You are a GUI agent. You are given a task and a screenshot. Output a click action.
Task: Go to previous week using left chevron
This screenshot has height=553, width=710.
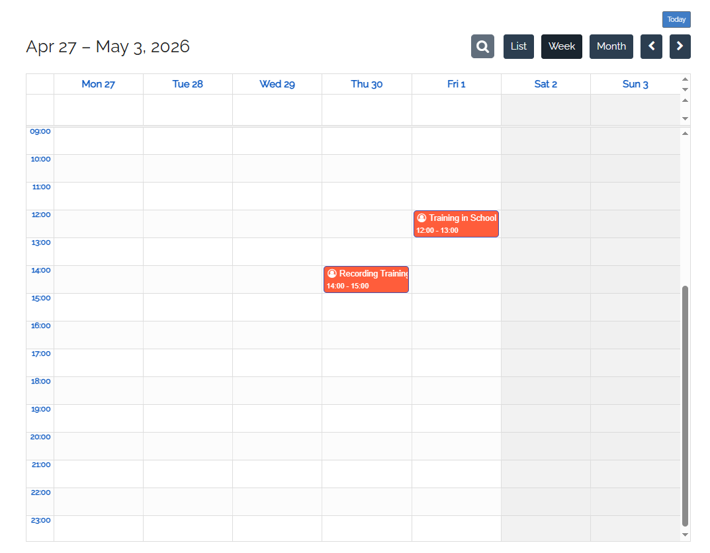click(651, 46)
